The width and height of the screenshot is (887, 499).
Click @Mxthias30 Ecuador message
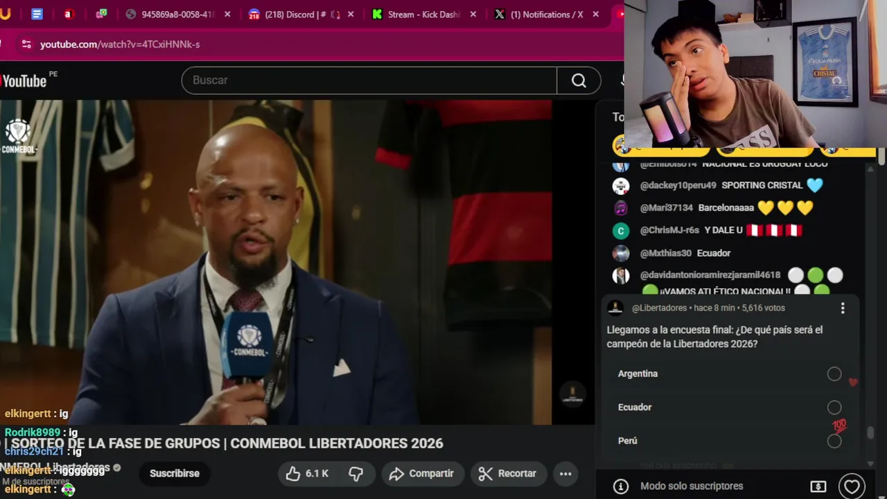tap(714, 253)
